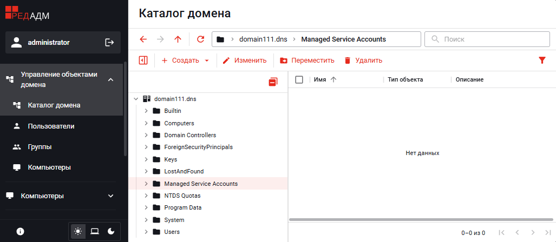Toggle the tree side panel icon
Screen dimensions: 556x242
[x=143, y=60]
